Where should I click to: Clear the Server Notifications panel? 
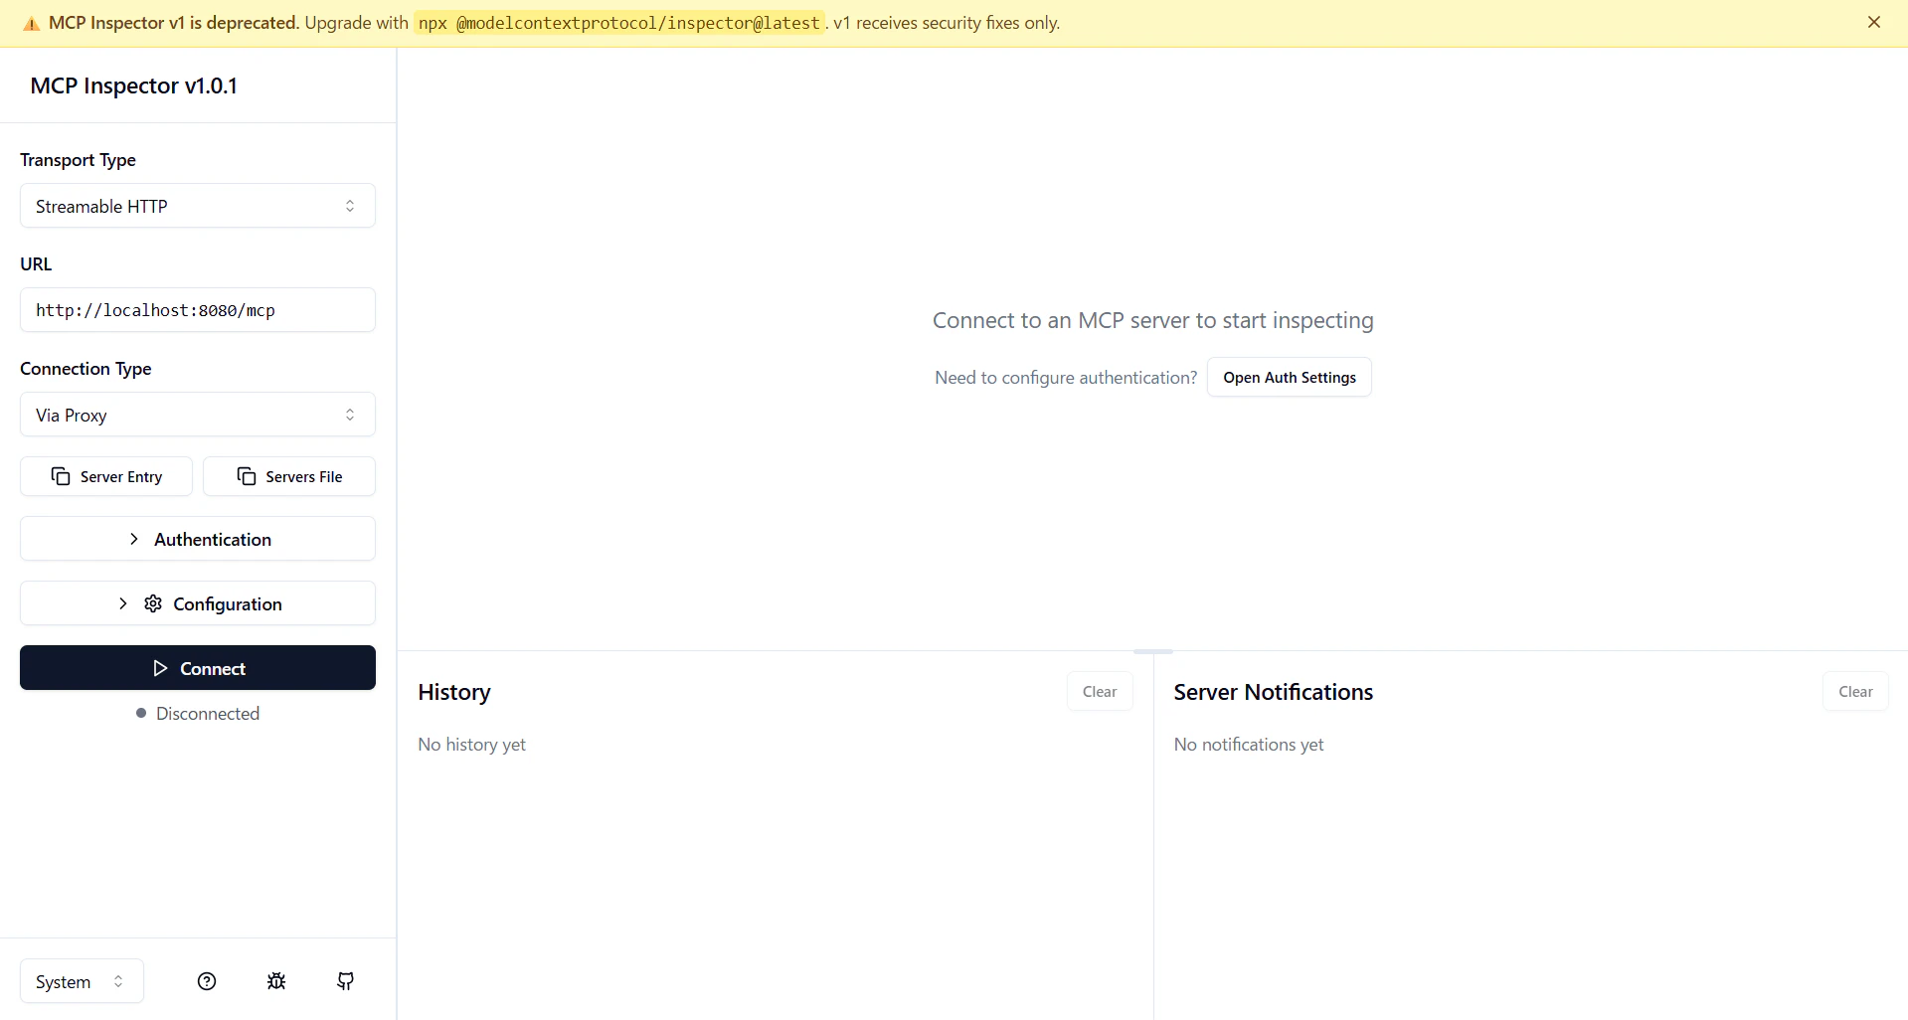pos(1855,692)
